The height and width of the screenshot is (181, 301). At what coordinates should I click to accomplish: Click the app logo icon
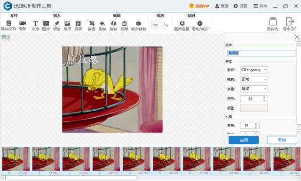click(x=8, y=6)
